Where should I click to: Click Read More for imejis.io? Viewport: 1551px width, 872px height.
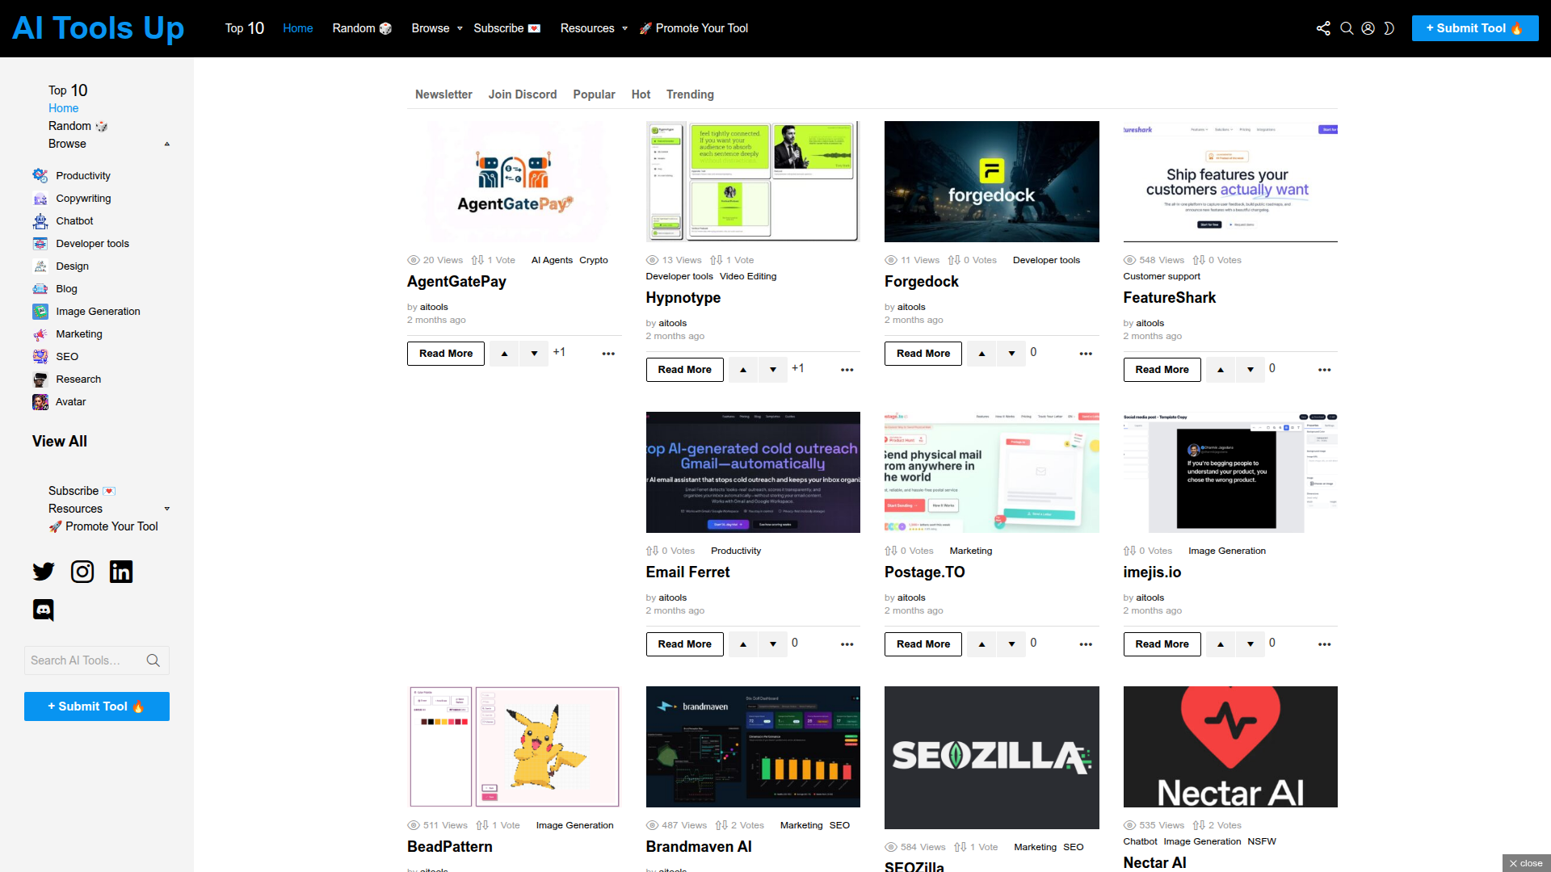1162,644
